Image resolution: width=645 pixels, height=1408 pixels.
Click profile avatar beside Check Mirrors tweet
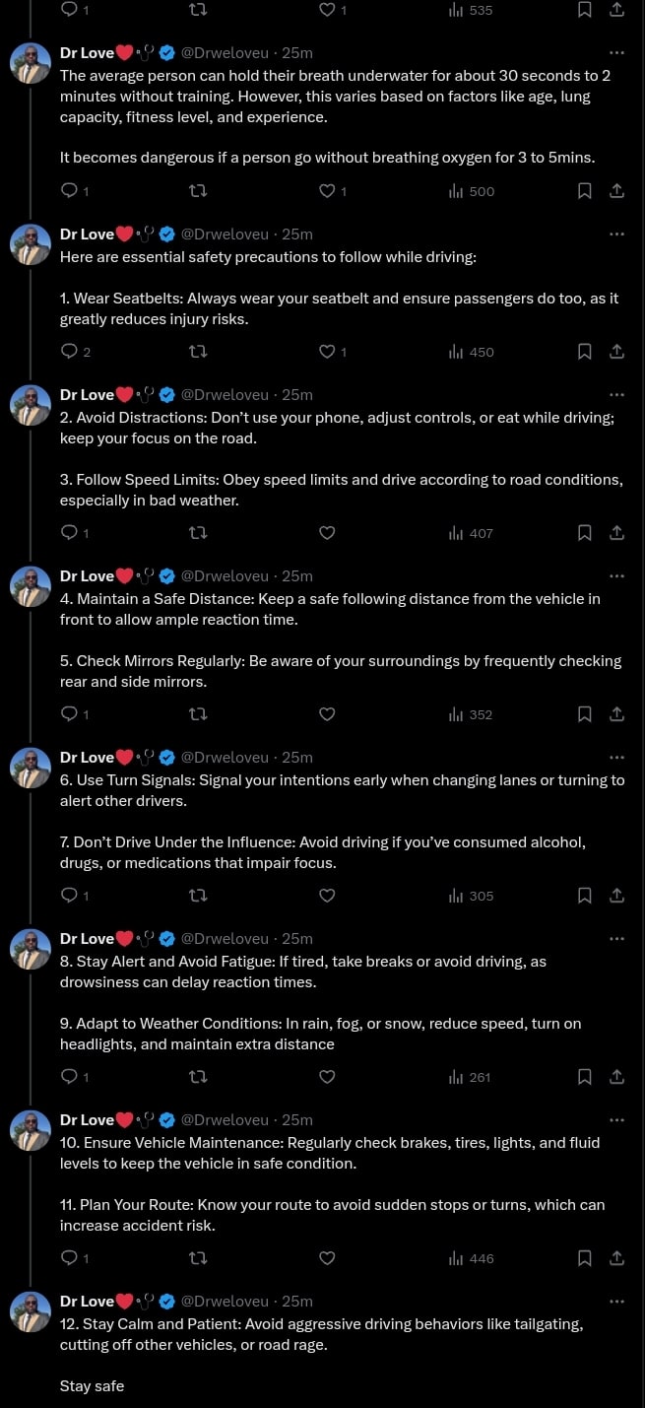coord(31,587)
